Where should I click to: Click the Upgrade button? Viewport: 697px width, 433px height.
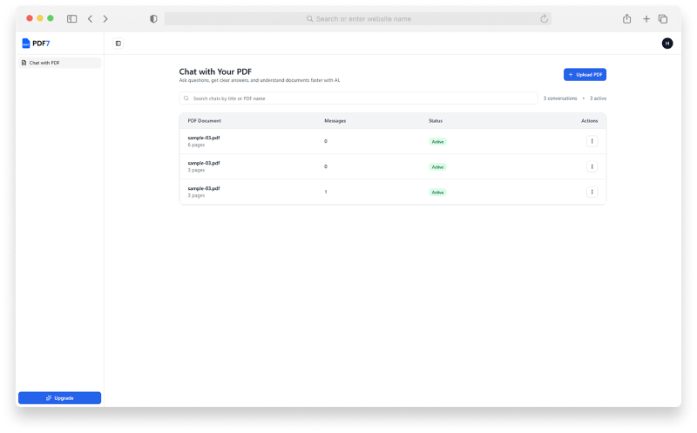[x=59, y=398]
